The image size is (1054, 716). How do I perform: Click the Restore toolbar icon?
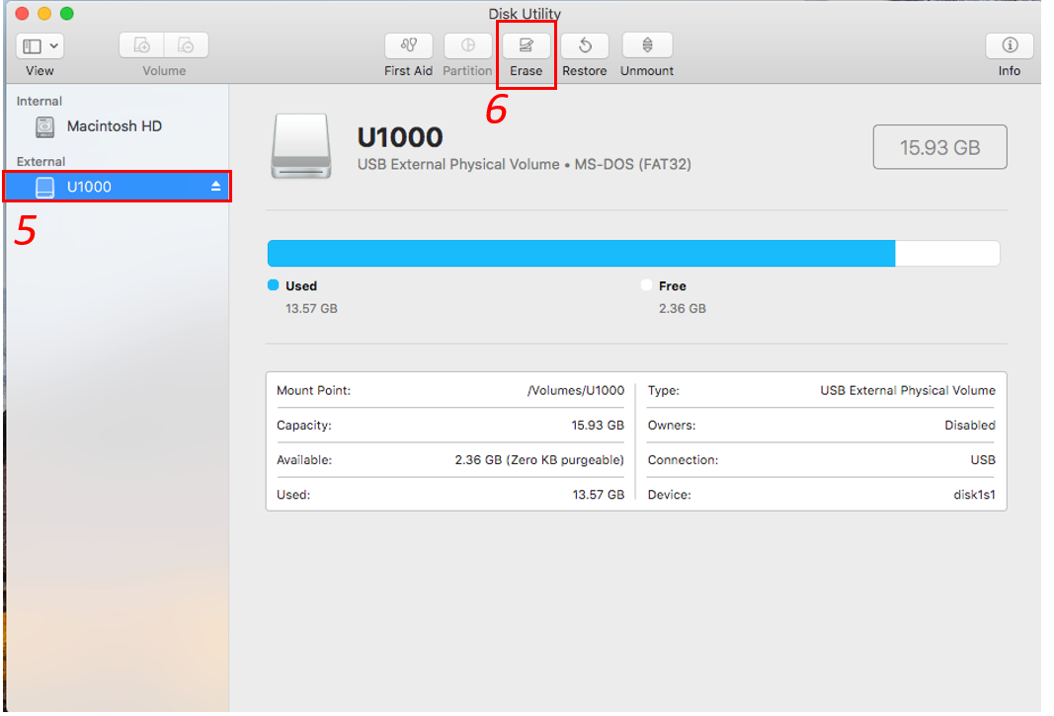tap(585, 45)
